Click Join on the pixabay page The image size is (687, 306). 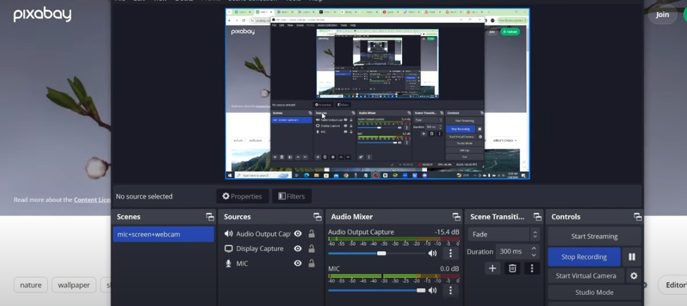click(x=662, y=15)
